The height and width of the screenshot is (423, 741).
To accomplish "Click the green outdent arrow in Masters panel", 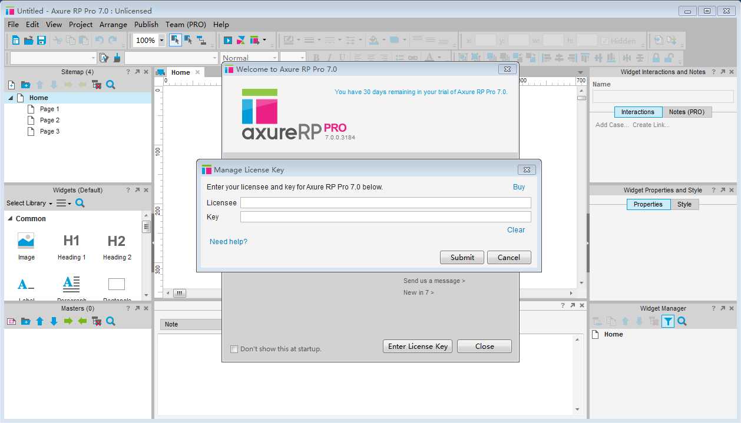I will pos(82,321).
